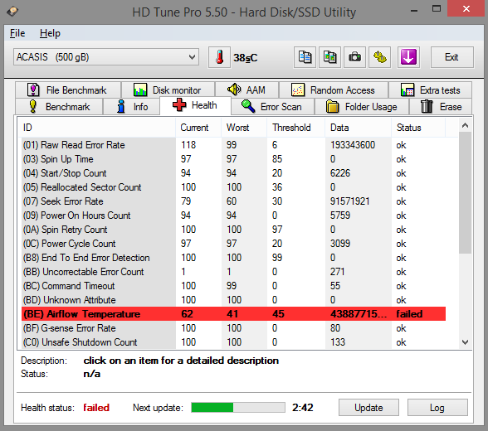Click the thermometer temperature icon

[219, 57]
